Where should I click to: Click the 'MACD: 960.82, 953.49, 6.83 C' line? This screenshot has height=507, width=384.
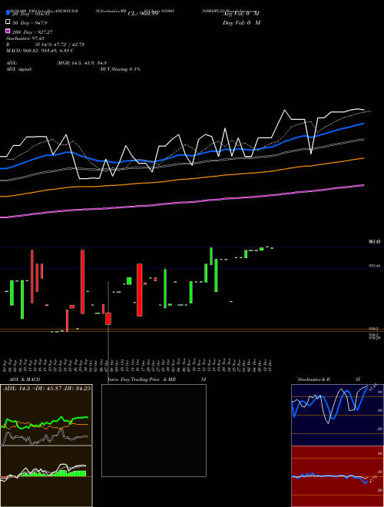(40, 51)
